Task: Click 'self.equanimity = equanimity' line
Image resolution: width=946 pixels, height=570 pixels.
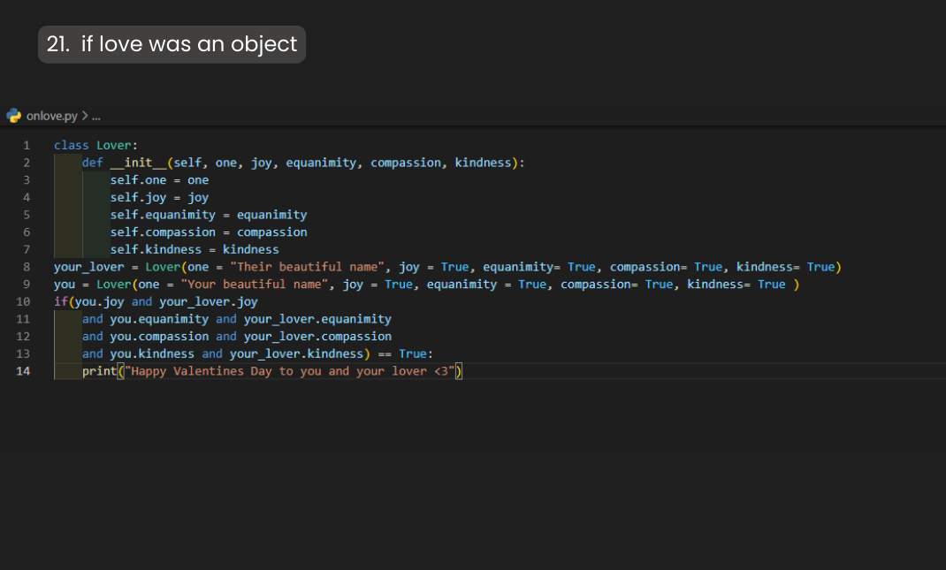Action: 209,215
